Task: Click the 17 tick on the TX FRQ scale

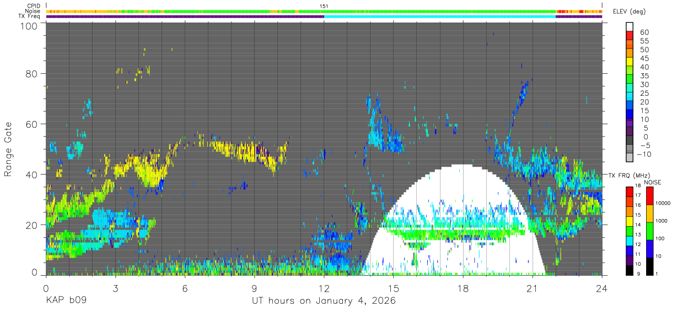Action: pyautogui.click(x=637, y=195)
